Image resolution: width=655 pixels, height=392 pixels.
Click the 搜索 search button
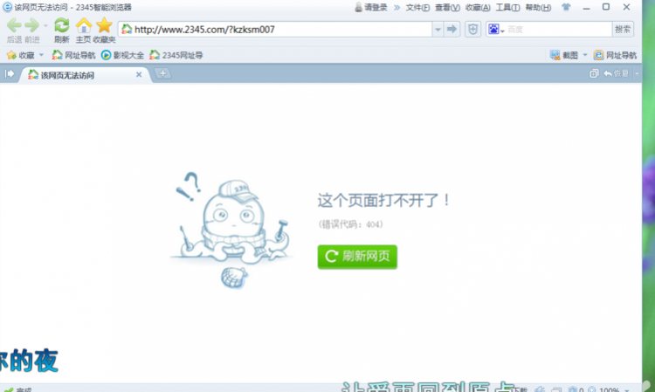(623, 29)
